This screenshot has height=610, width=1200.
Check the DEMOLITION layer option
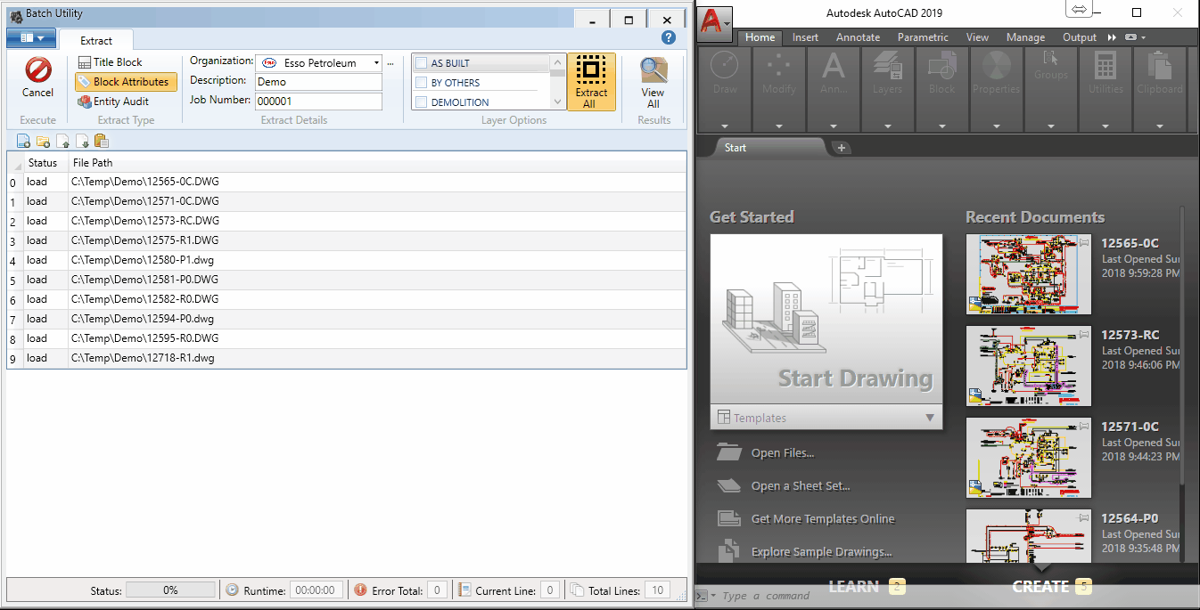[x=421, y=102]
